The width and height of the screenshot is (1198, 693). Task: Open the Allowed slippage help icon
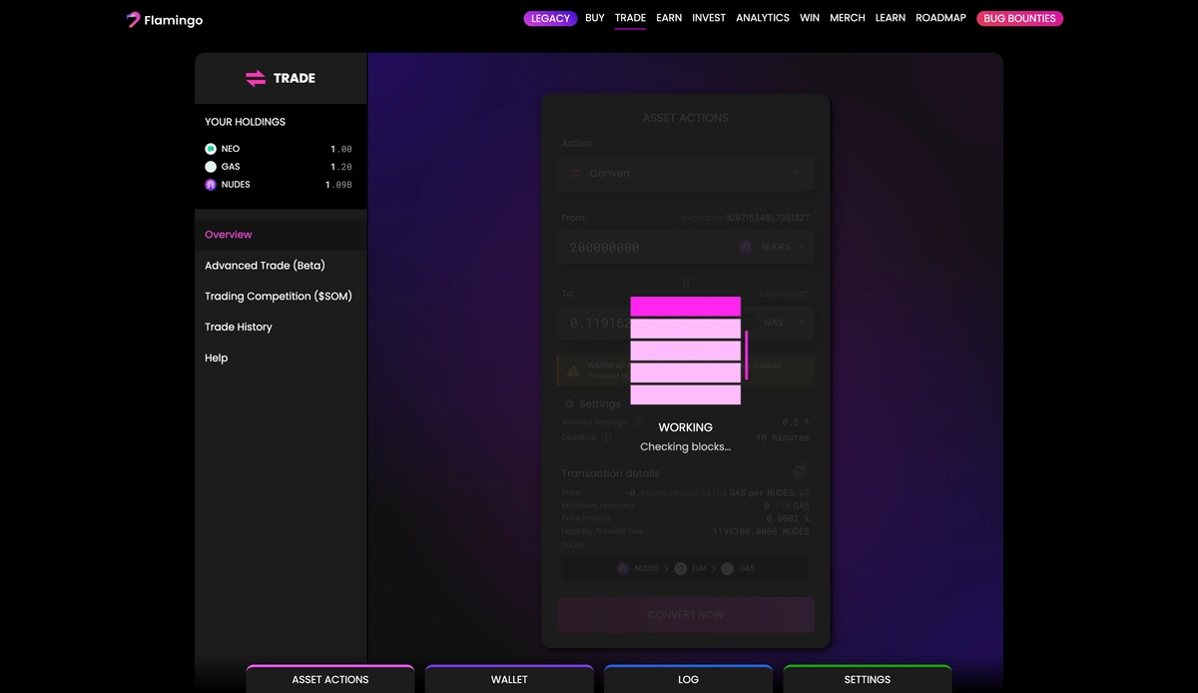point(637,422)
